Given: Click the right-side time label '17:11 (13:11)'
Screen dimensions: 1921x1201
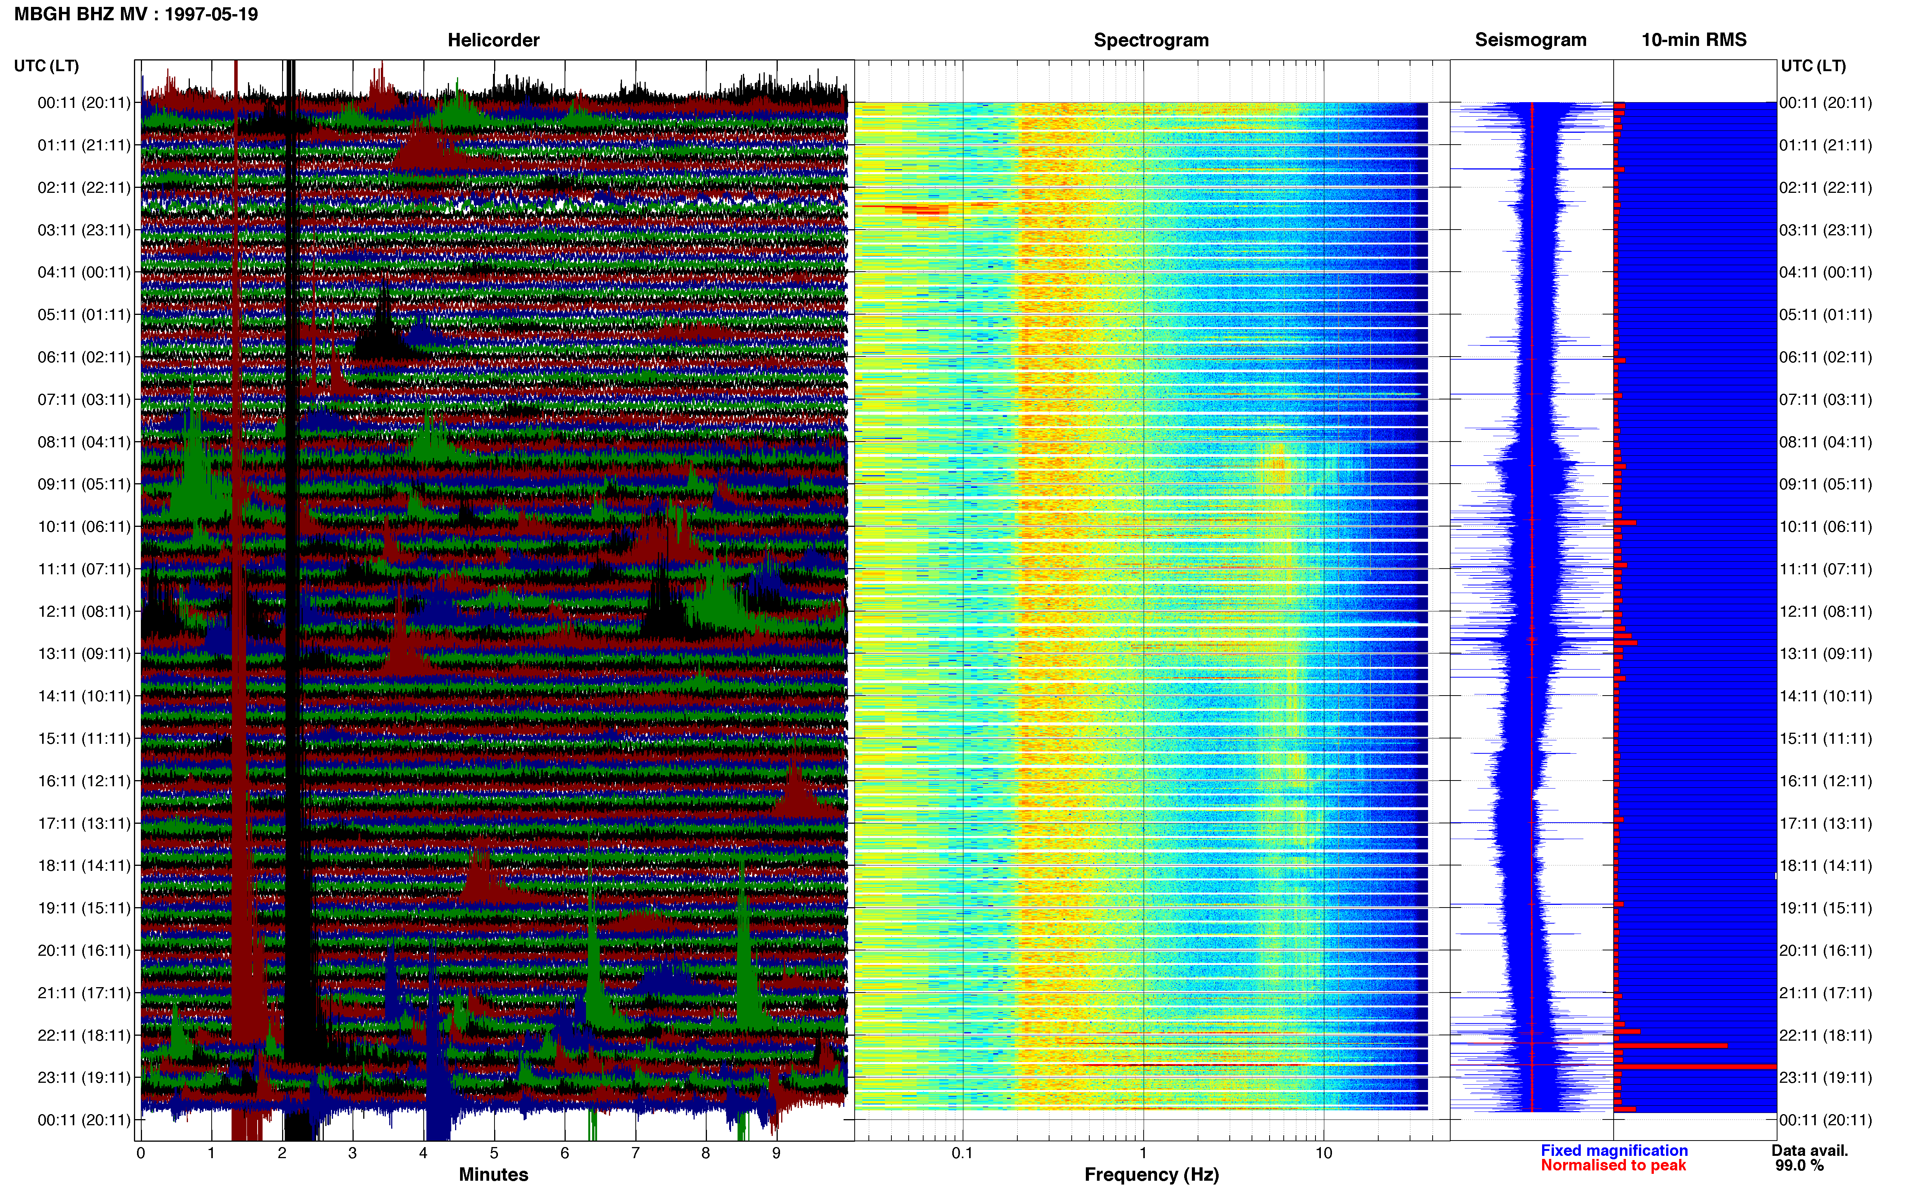Looking at the screenshot, I should pos(1826,824).
